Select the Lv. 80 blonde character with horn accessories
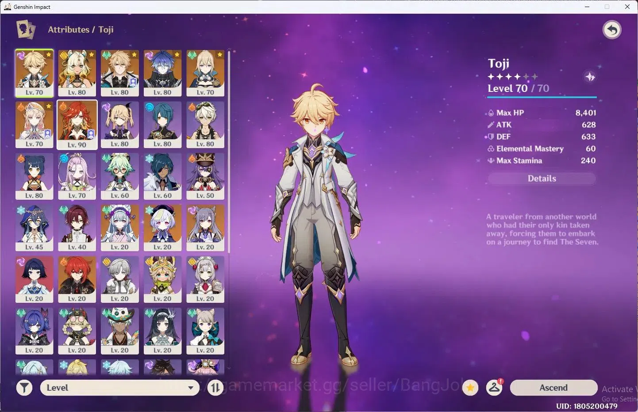 (77, 73)
